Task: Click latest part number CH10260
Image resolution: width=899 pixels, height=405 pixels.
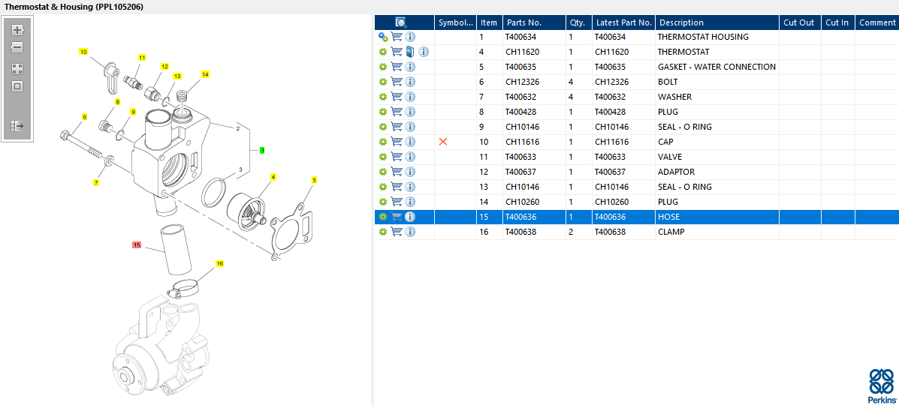Action: click(x=612, y=202)
